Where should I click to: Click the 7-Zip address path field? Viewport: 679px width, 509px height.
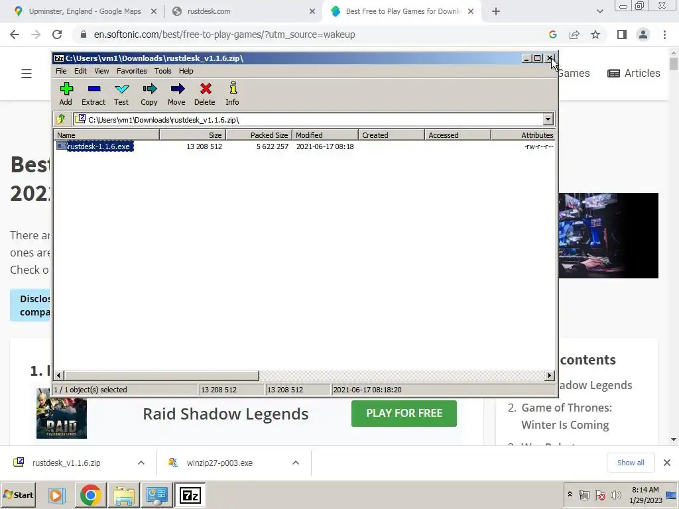click(308, 119)
